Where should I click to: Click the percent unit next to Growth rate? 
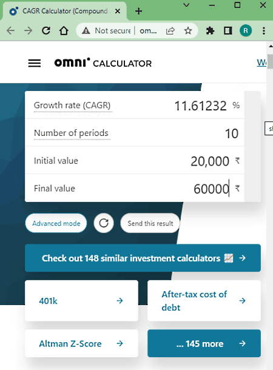[236, 106]
